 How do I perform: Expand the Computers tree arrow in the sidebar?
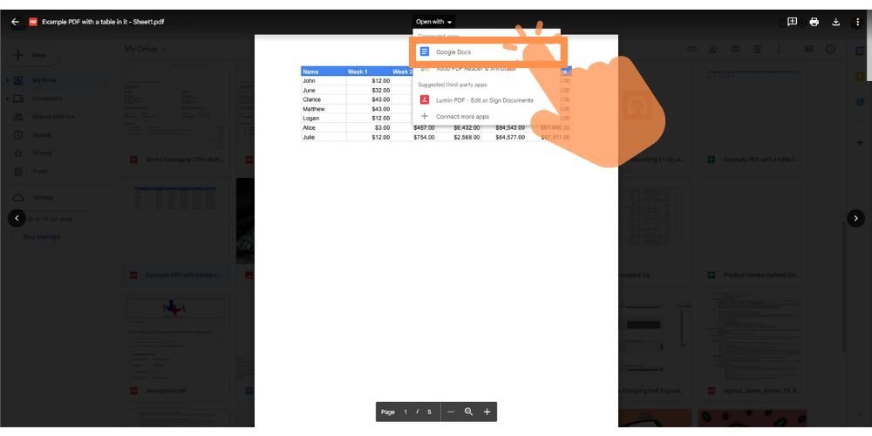click(8, 99)
